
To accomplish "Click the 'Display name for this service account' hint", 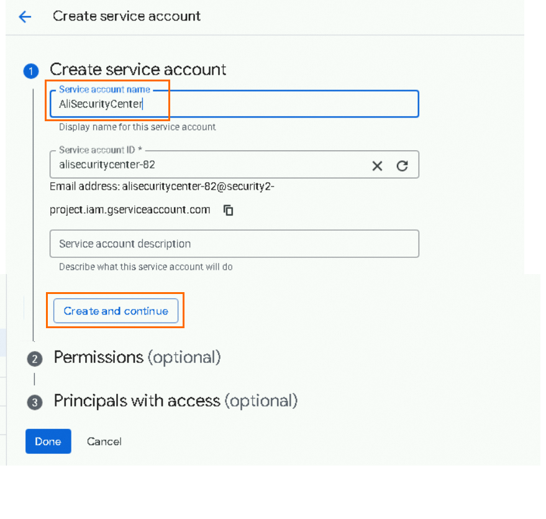I will pyautogui.click(x=137, y=127).
